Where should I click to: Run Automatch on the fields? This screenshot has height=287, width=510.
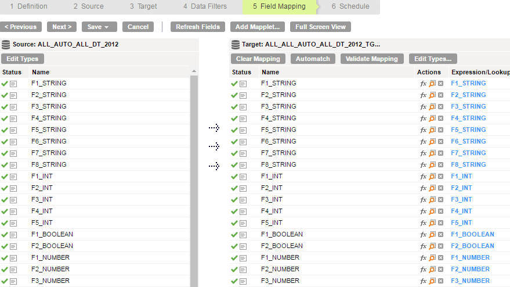coord(313,59)
